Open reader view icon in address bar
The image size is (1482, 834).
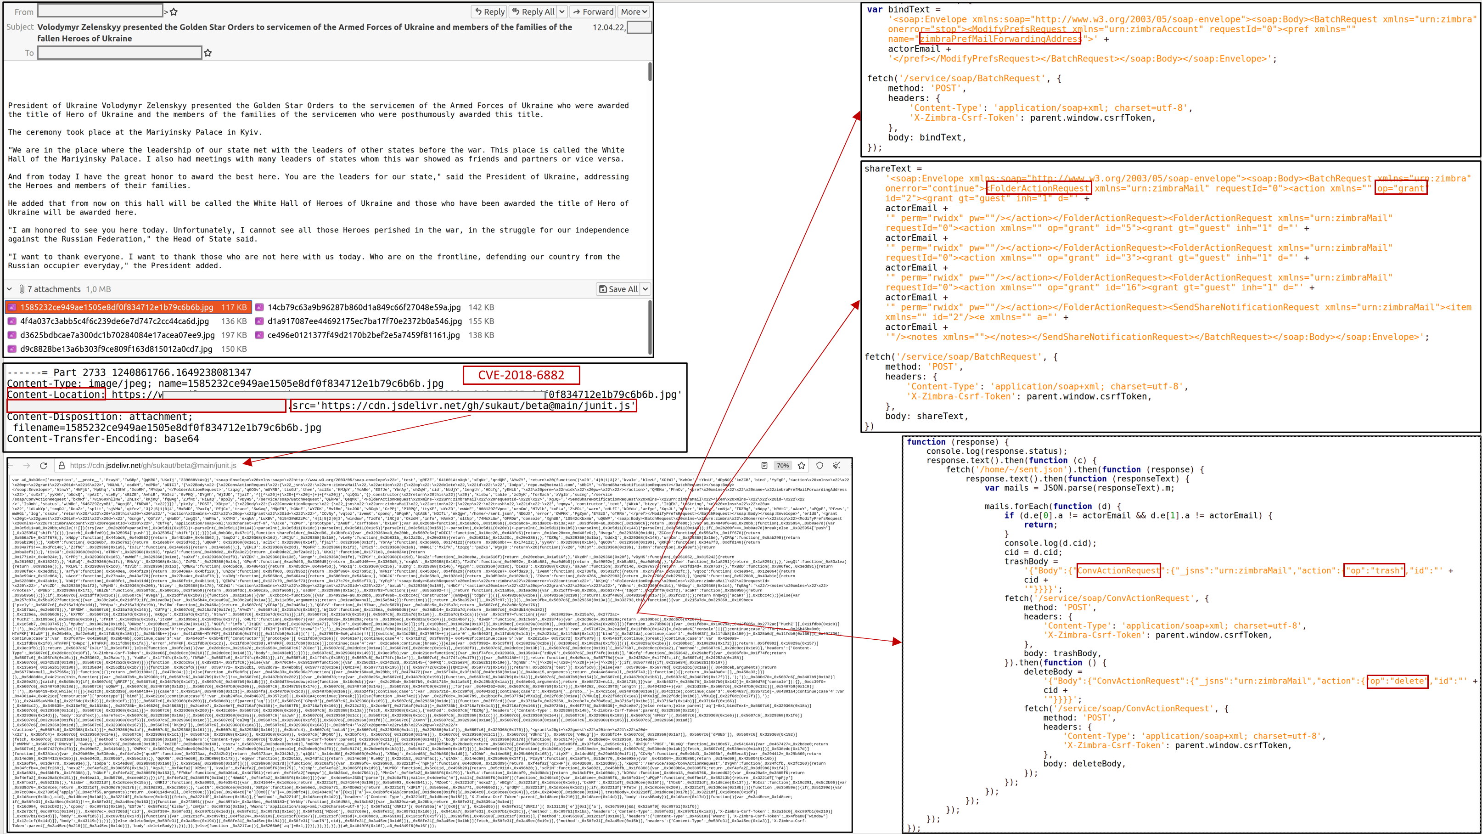click(x=764, y=466)
